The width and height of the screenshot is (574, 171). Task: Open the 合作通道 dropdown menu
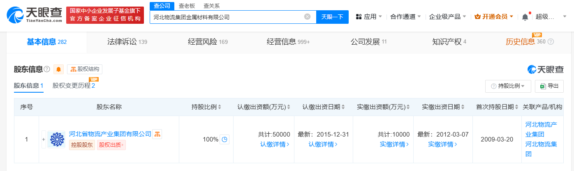[405, 17]
